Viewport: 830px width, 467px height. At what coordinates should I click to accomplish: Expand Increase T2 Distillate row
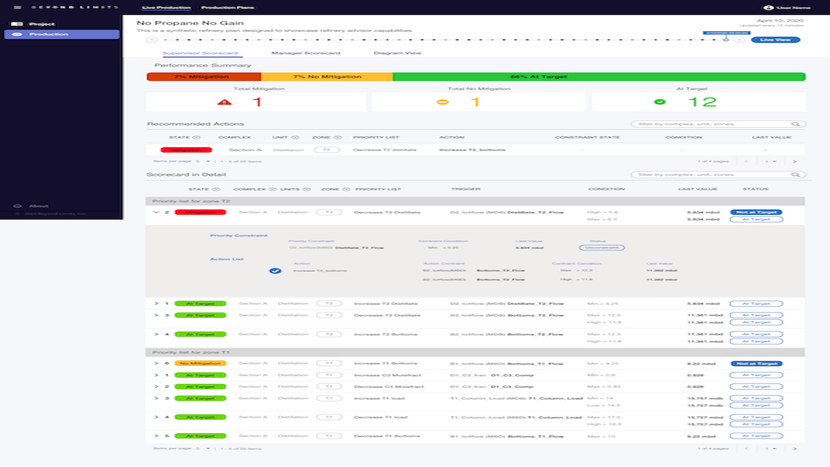pos(156,303)
